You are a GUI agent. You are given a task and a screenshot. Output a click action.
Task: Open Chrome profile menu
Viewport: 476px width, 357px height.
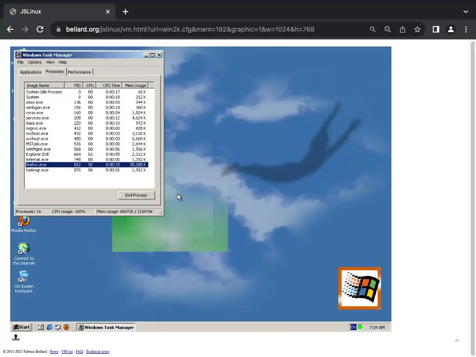pyautogui.click(x=451, y=29)
